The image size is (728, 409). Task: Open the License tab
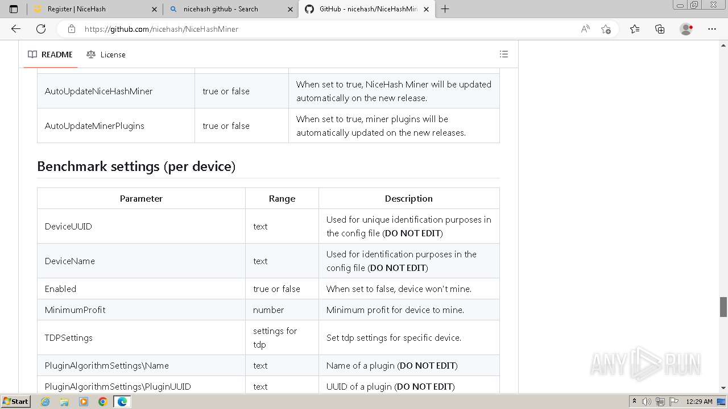[106, 55]
